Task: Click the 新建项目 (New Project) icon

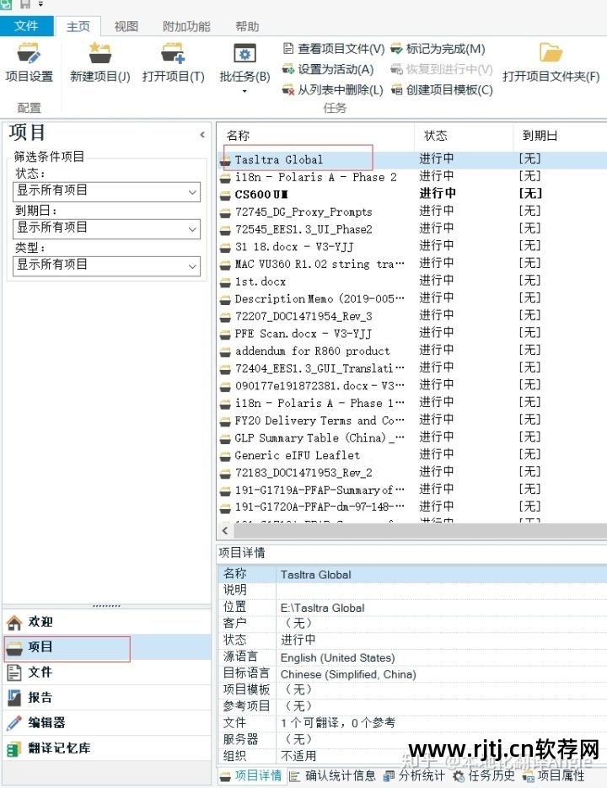Action: (99, 56)
